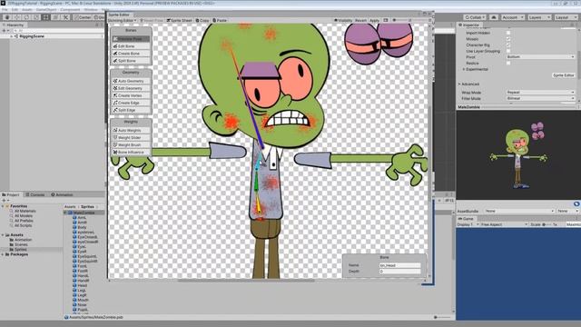Select the Weight Brush tool
Viewport: 581px width, 327px height.
[x=131, y=145]
